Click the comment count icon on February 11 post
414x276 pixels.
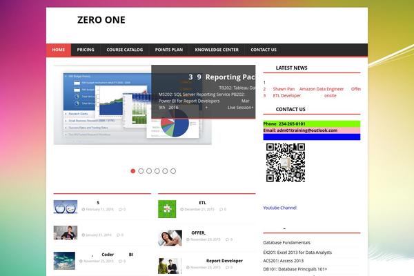(x=120, y=210)
